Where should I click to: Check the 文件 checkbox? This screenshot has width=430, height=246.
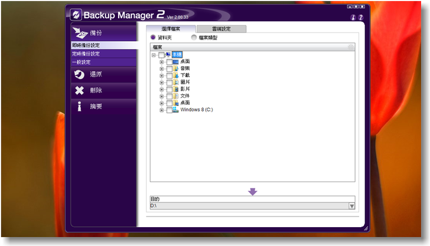(x=169, y=96)
